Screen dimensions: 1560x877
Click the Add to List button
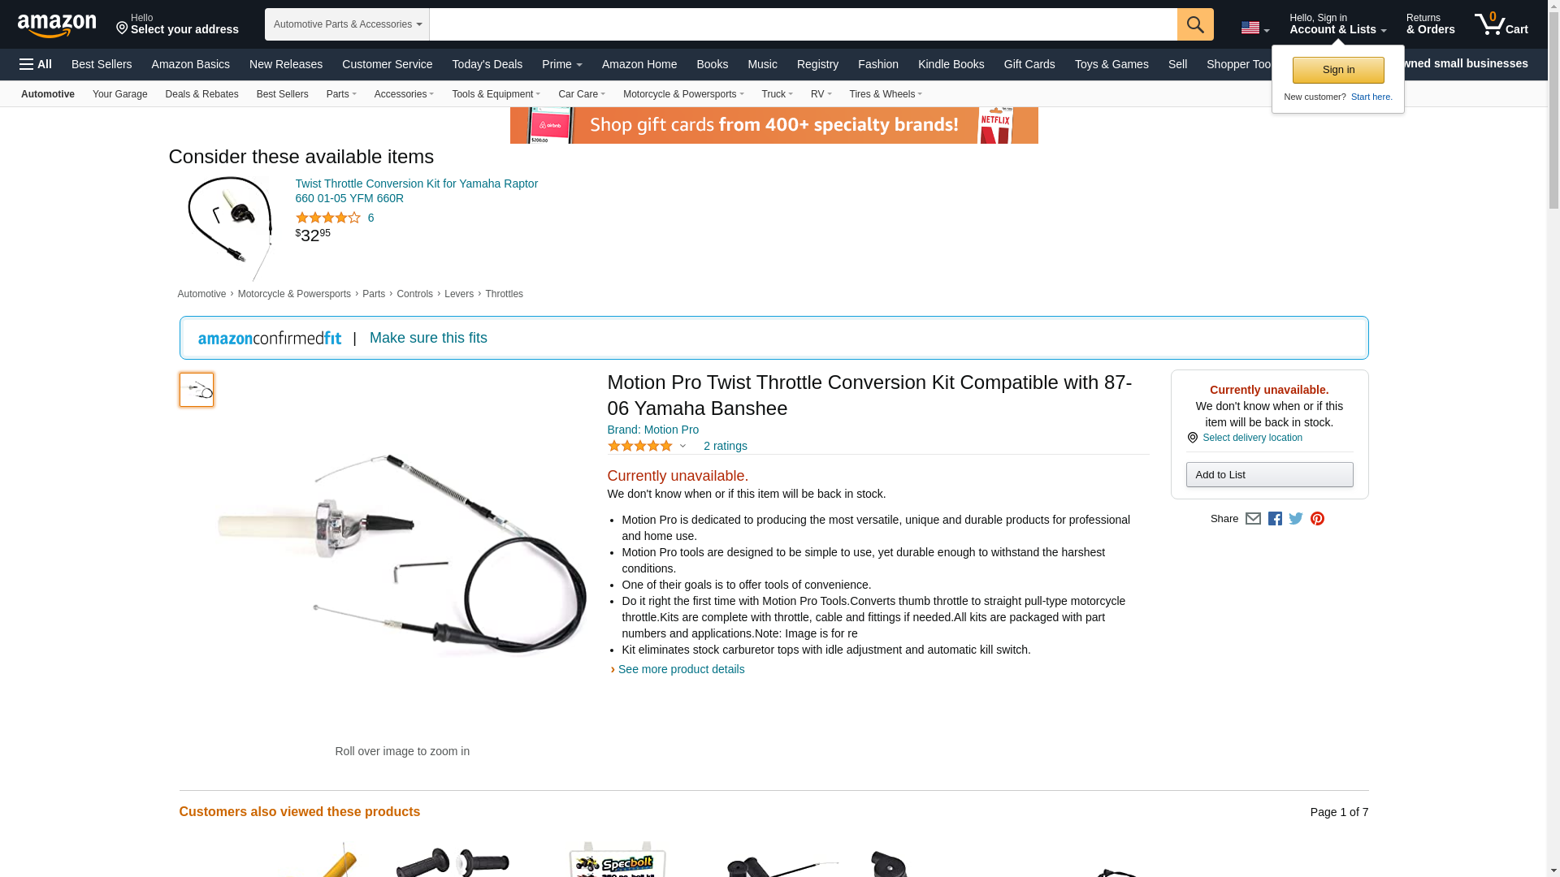[1269, 475]
